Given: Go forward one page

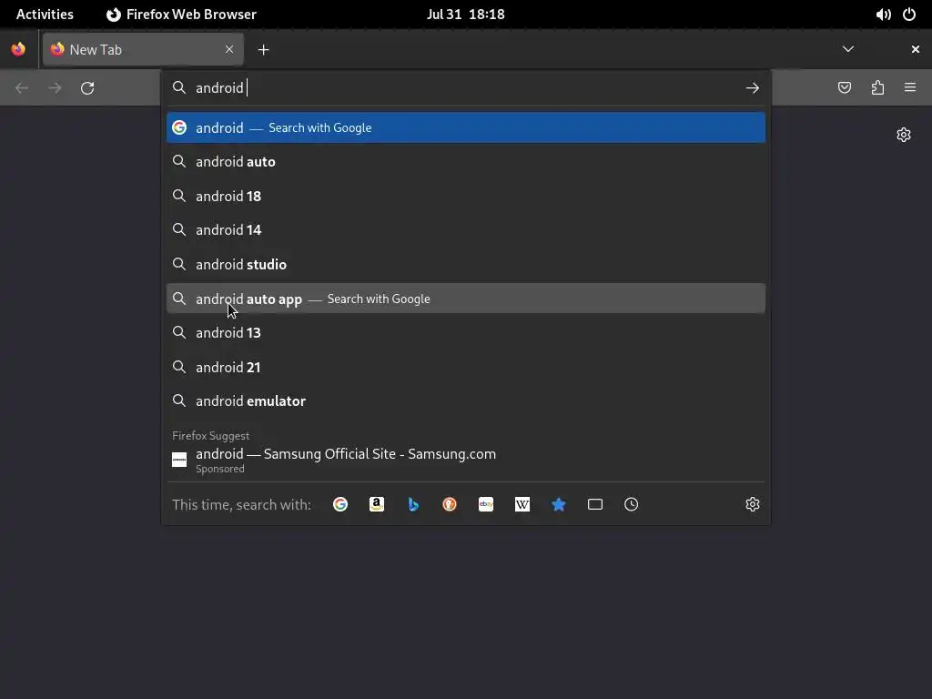Looking at the screenshot, I should [55, 88].
